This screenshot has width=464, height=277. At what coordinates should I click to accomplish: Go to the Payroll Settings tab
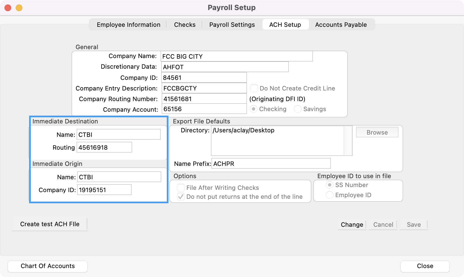point(232,25)
